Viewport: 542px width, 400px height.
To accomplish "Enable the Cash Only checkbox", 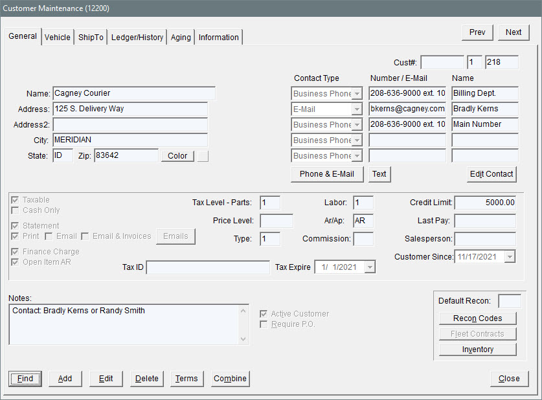I will (15, 210).
